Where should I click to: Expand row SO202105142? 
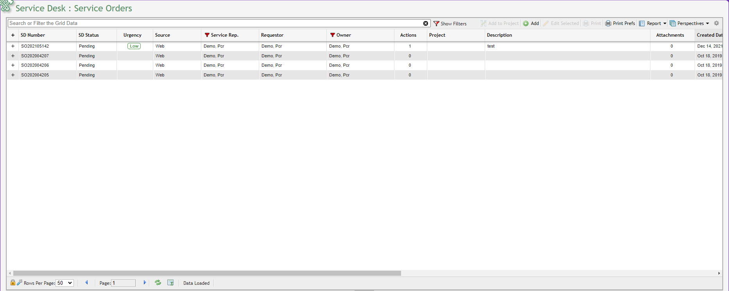coord(13,46)
